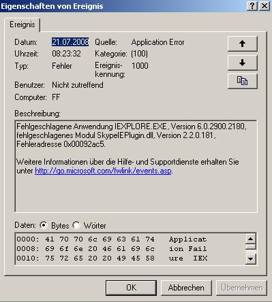
Task: Click the hex data row 0010:
Action: pyautogui.click(x=112, y=258)
